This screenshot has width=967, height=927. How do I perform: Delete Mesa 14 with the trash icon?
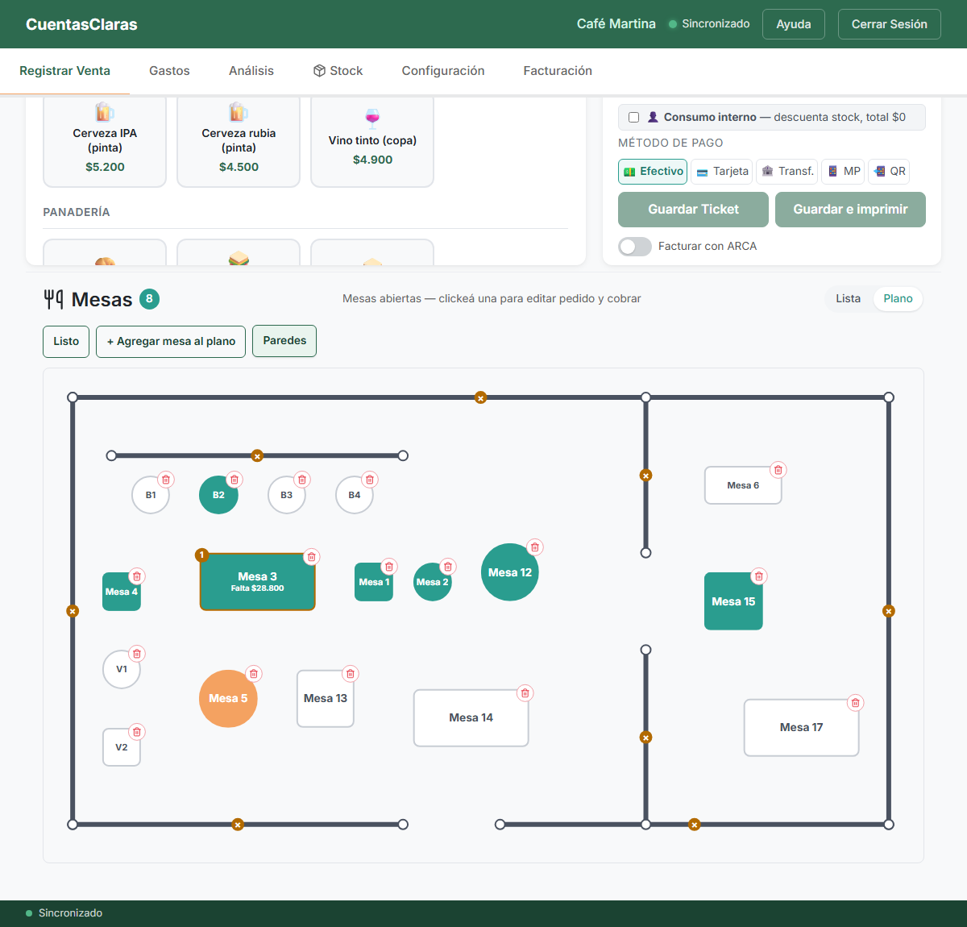tap(525, 693)
